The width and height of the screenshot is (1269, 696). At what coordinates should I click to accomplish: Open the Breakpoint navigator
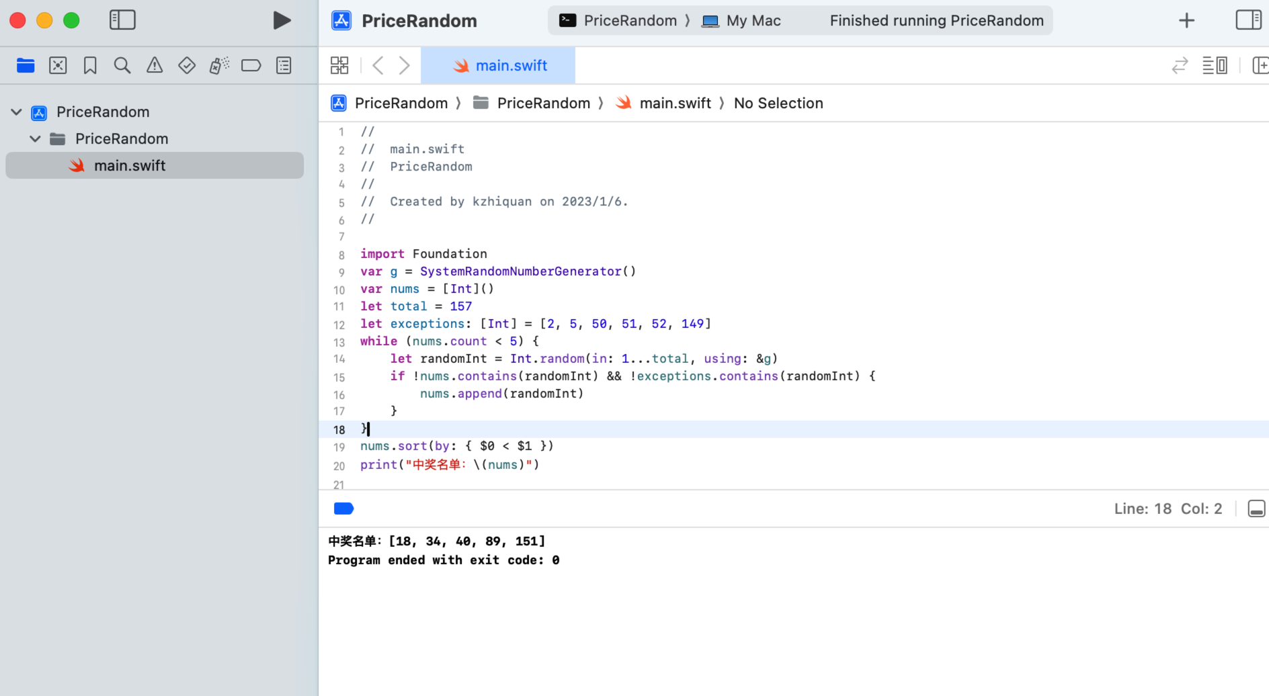[251, 65]
